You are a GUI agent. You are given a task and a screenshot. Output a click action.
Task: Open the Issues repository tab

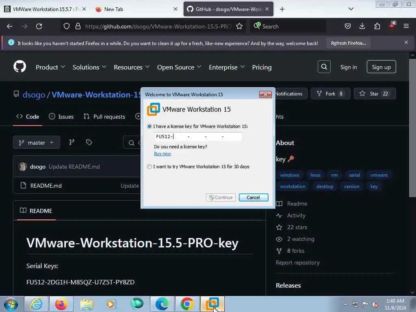click(61, 117)
